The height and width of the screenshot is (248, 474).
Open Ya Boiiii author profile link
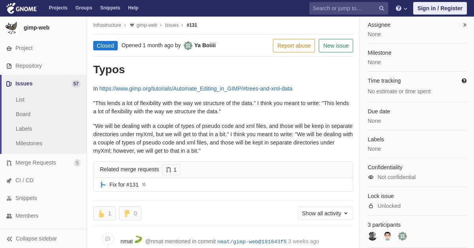click(x=205, y=45)
